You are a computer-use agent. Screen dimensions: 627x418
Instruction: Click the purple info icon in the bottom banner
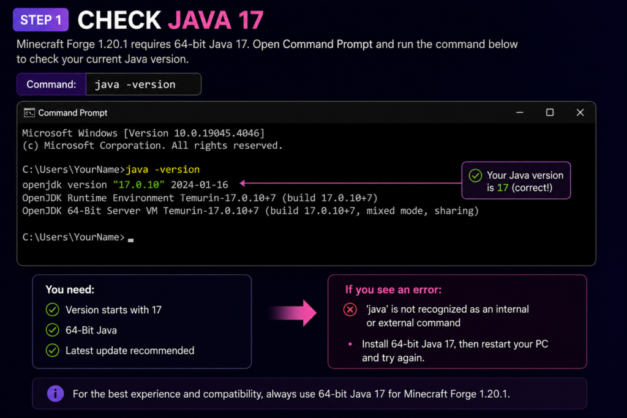point(56,394)
